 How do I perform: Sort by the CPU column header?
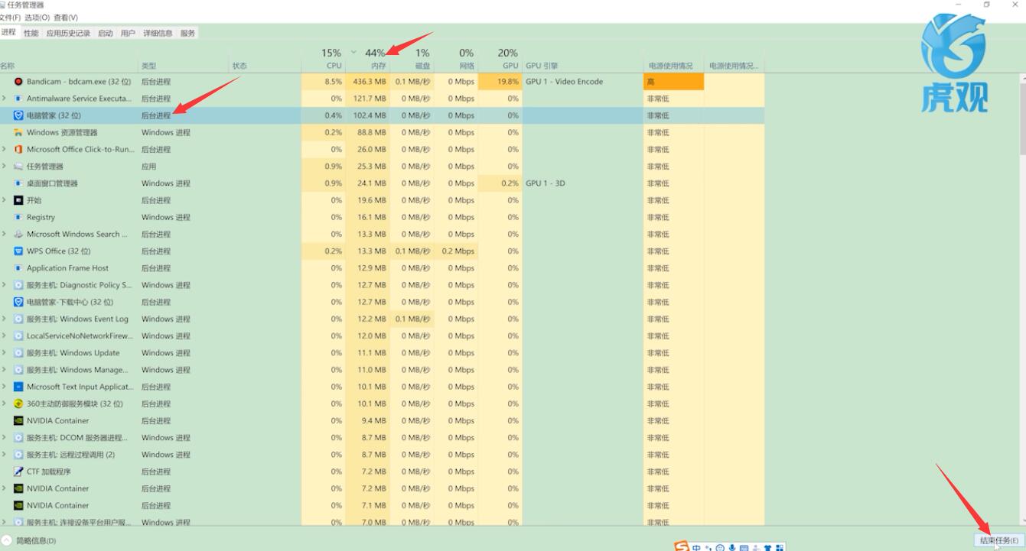coord(323,59)
